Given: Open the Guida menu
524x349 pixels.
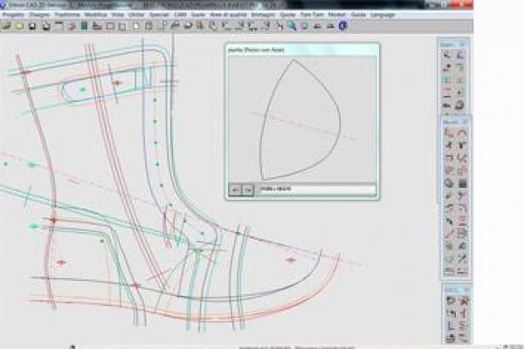Looking at the screenshot, I should [359, 15].
